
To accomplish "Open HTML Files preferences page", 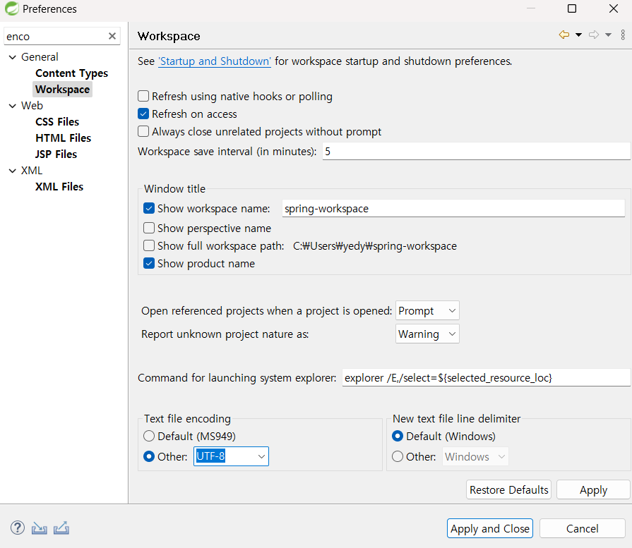I will click(64, 138).
